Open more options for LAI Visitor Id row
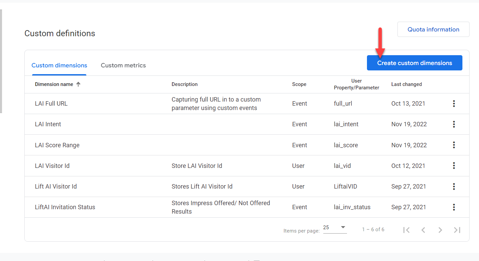479x261 pixels. point(454,166)
